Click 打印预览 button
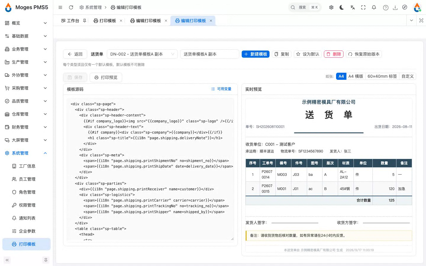 [106, 77]
